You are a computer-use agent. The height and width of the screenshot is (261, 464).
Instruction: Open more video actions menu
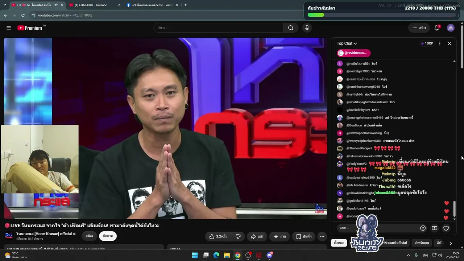pyautogui.click(x=322, y=236)
